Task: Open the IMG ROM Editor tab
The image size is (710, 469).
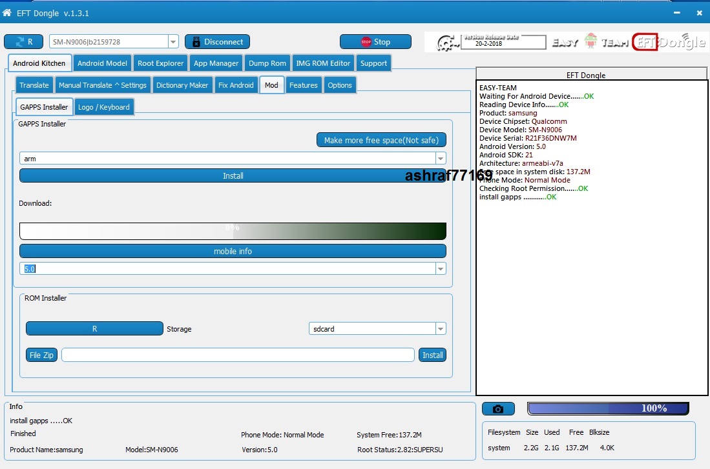Action: [323, 63]
